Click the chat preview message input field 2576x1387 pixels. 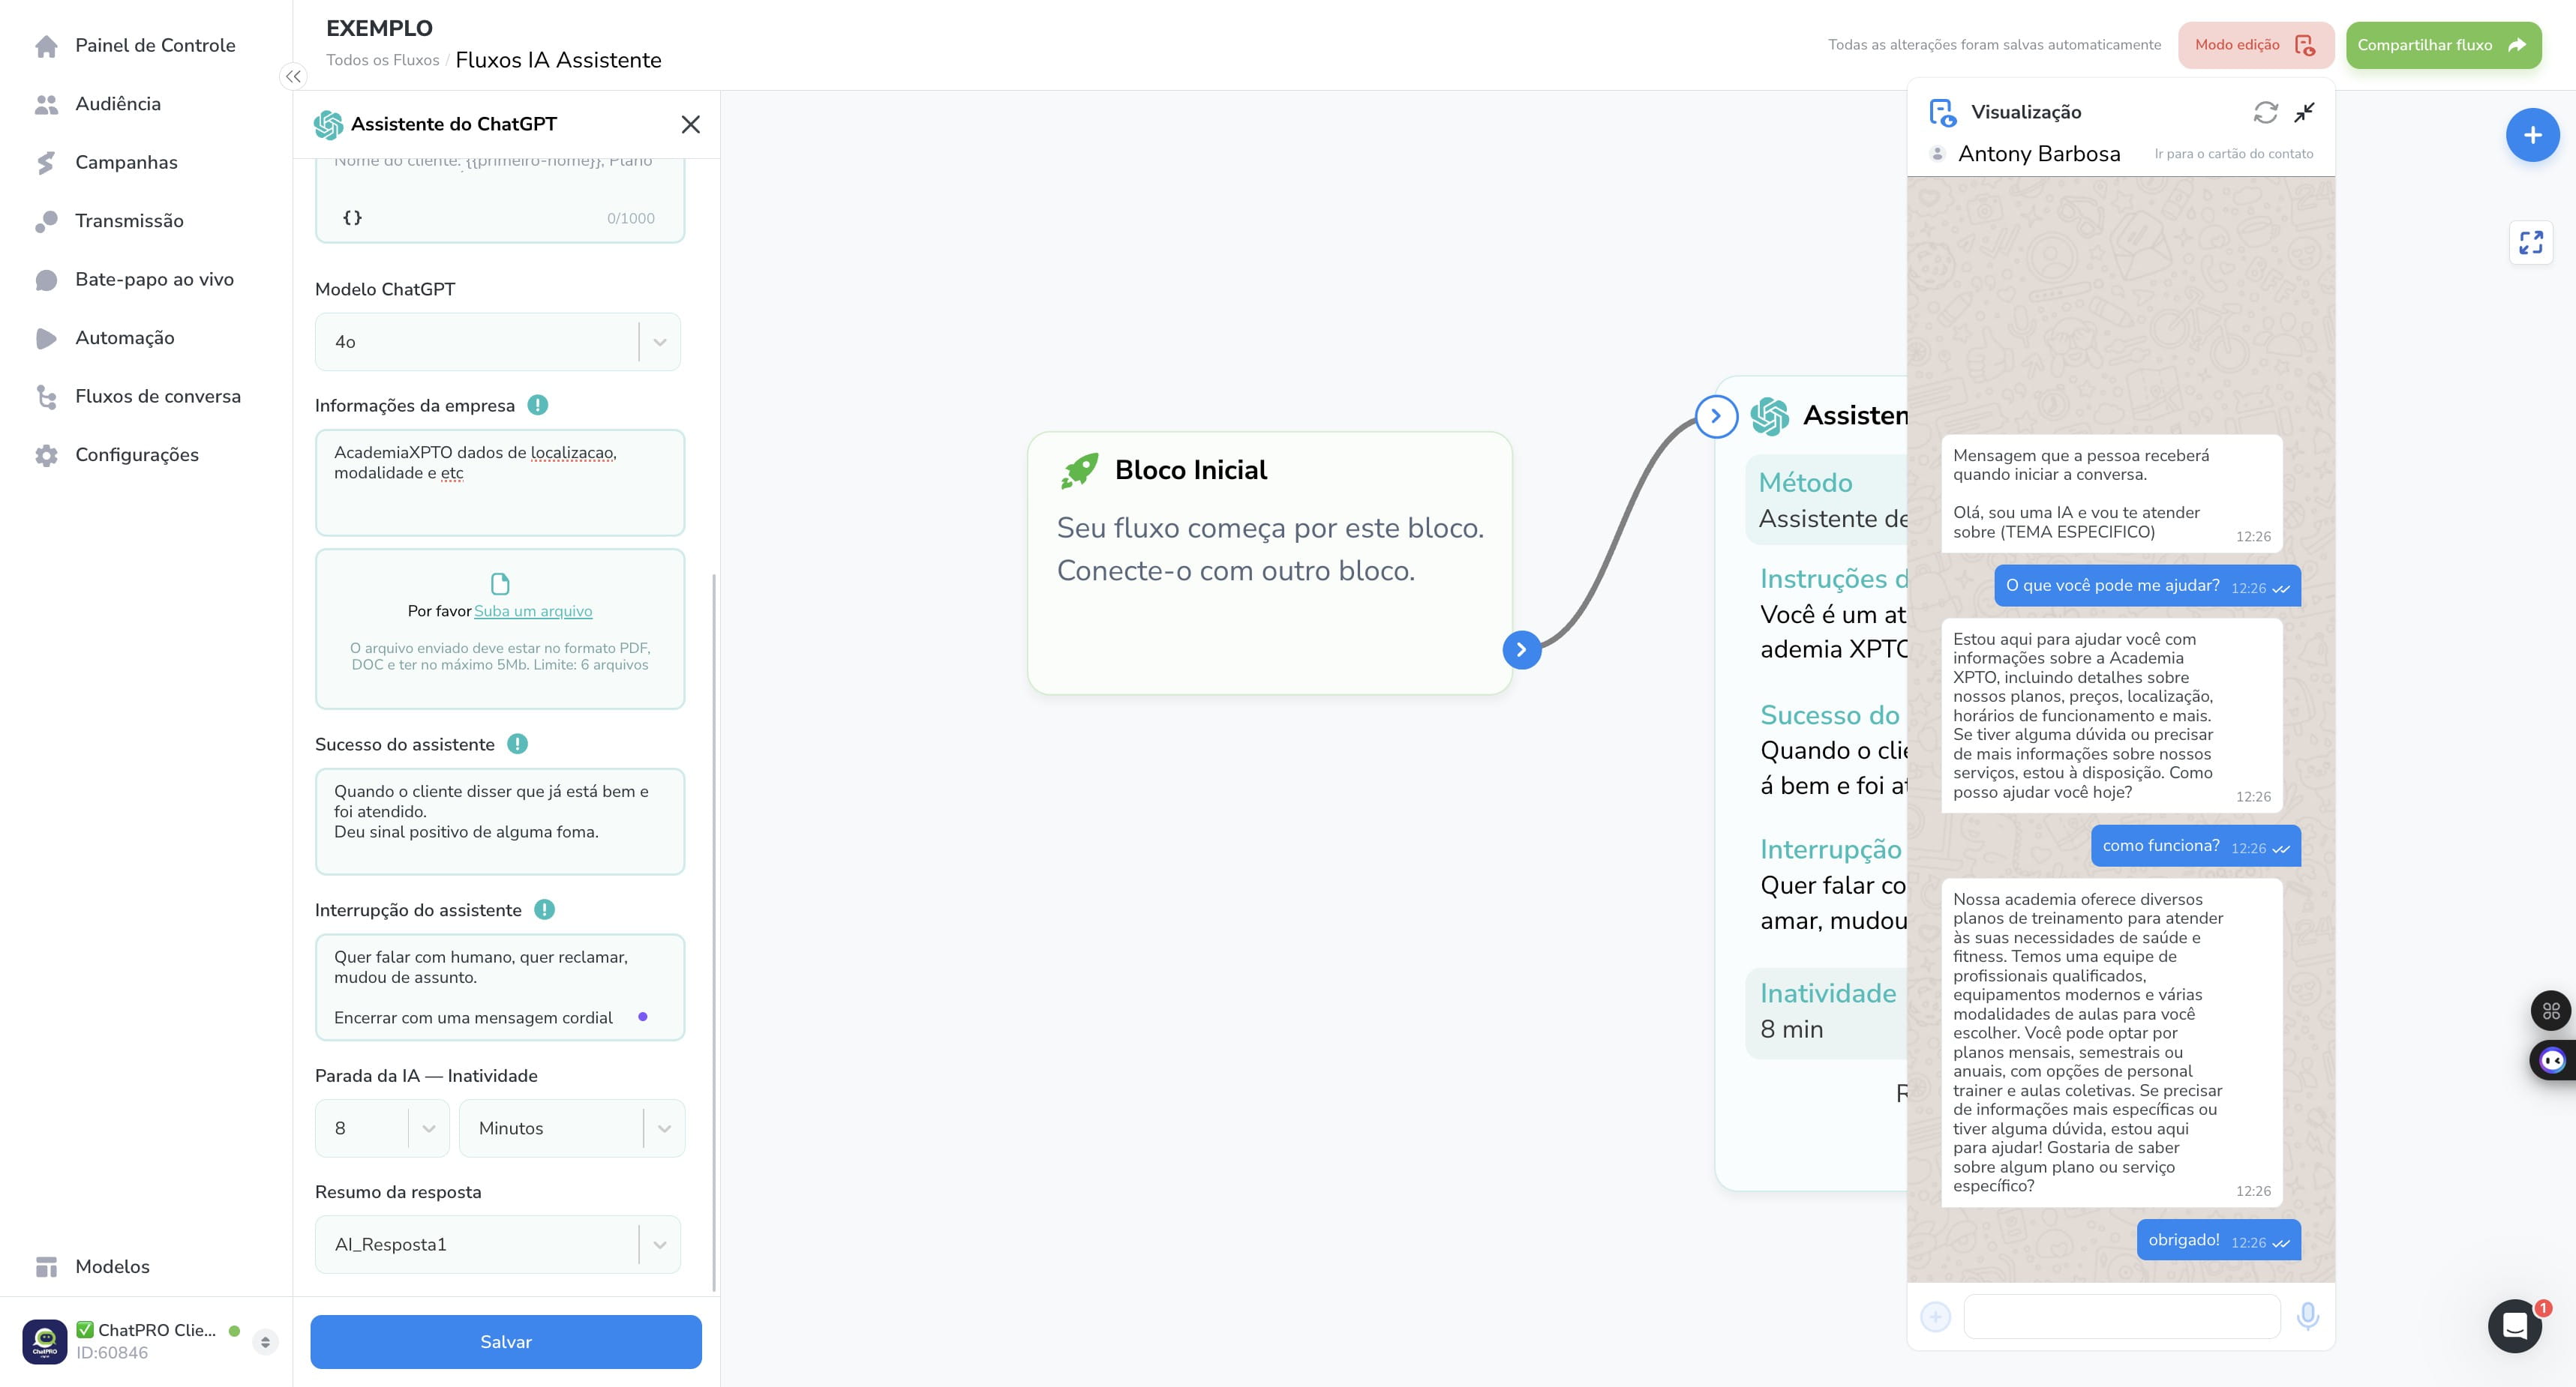tap(2122, 1316)
